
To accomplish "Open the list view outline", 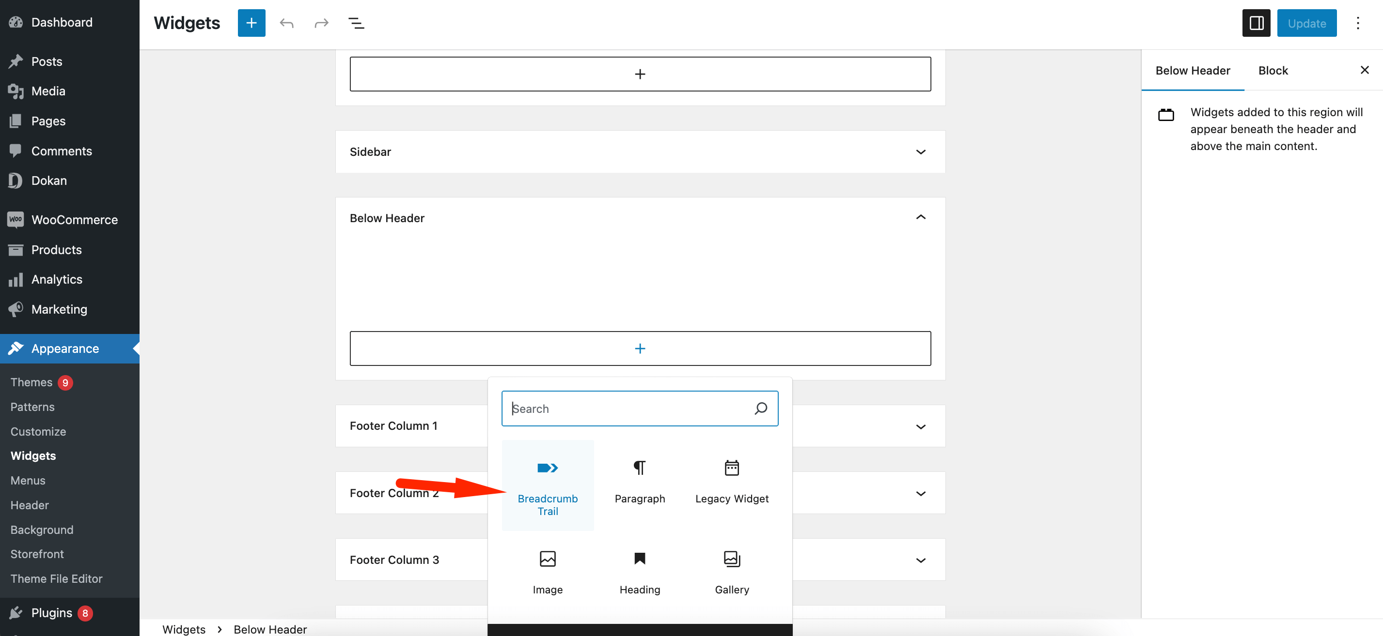I will click(357, 23).
